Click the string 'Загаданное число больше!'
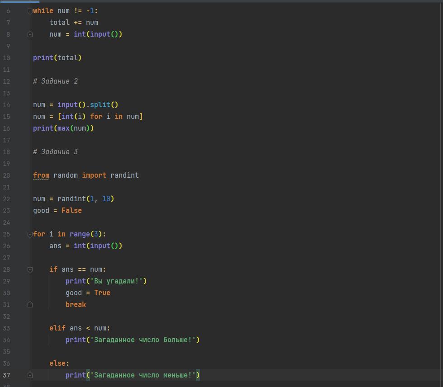 143,340
